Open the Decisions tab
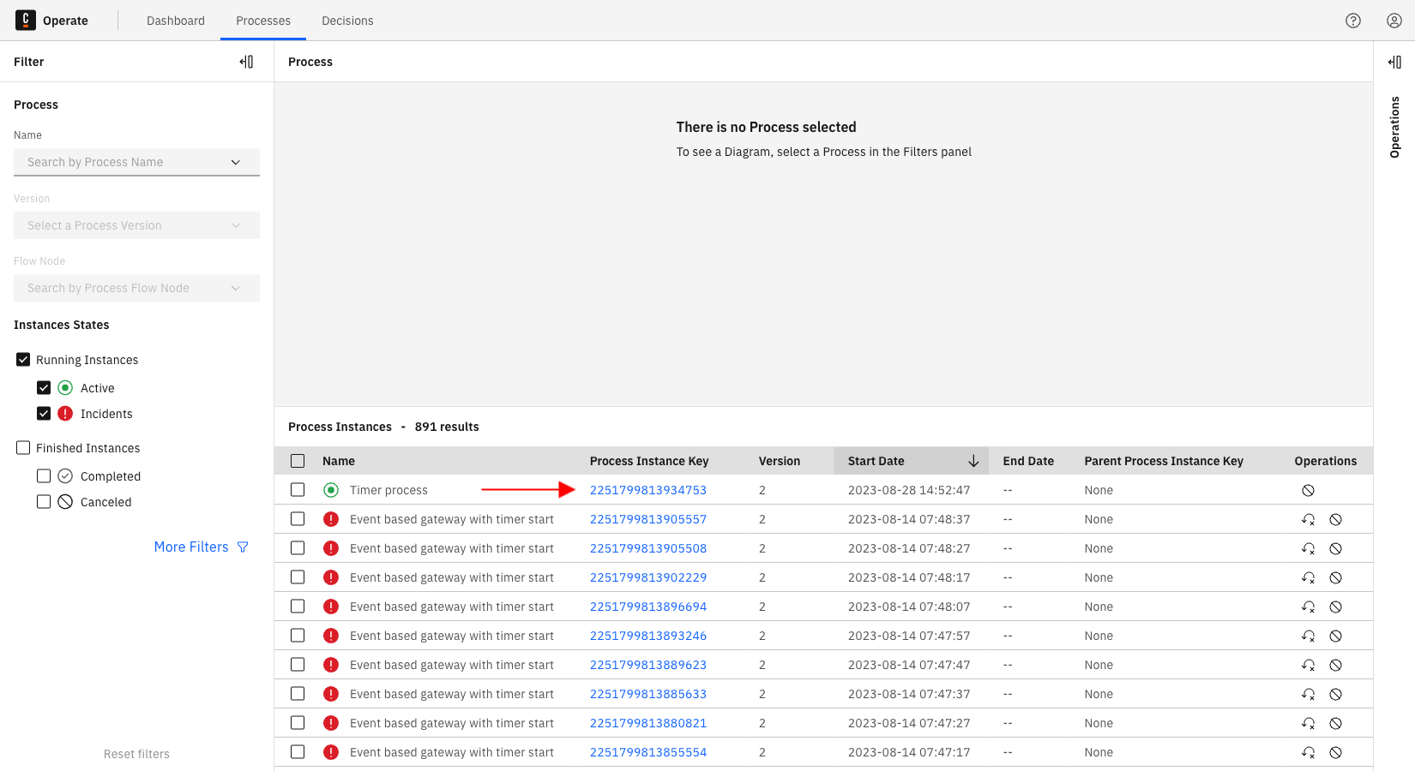Viewport: 1415px width, 771px height. click(347, 21)
